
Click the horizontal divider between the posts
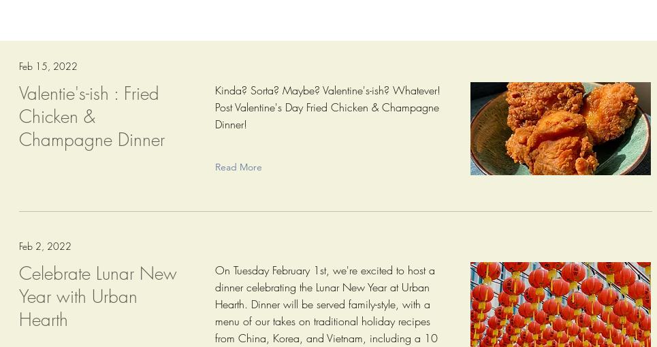pyautogui.click(x=335, y=211)
